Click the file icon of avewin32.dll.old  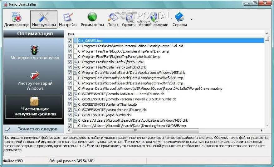75,46
